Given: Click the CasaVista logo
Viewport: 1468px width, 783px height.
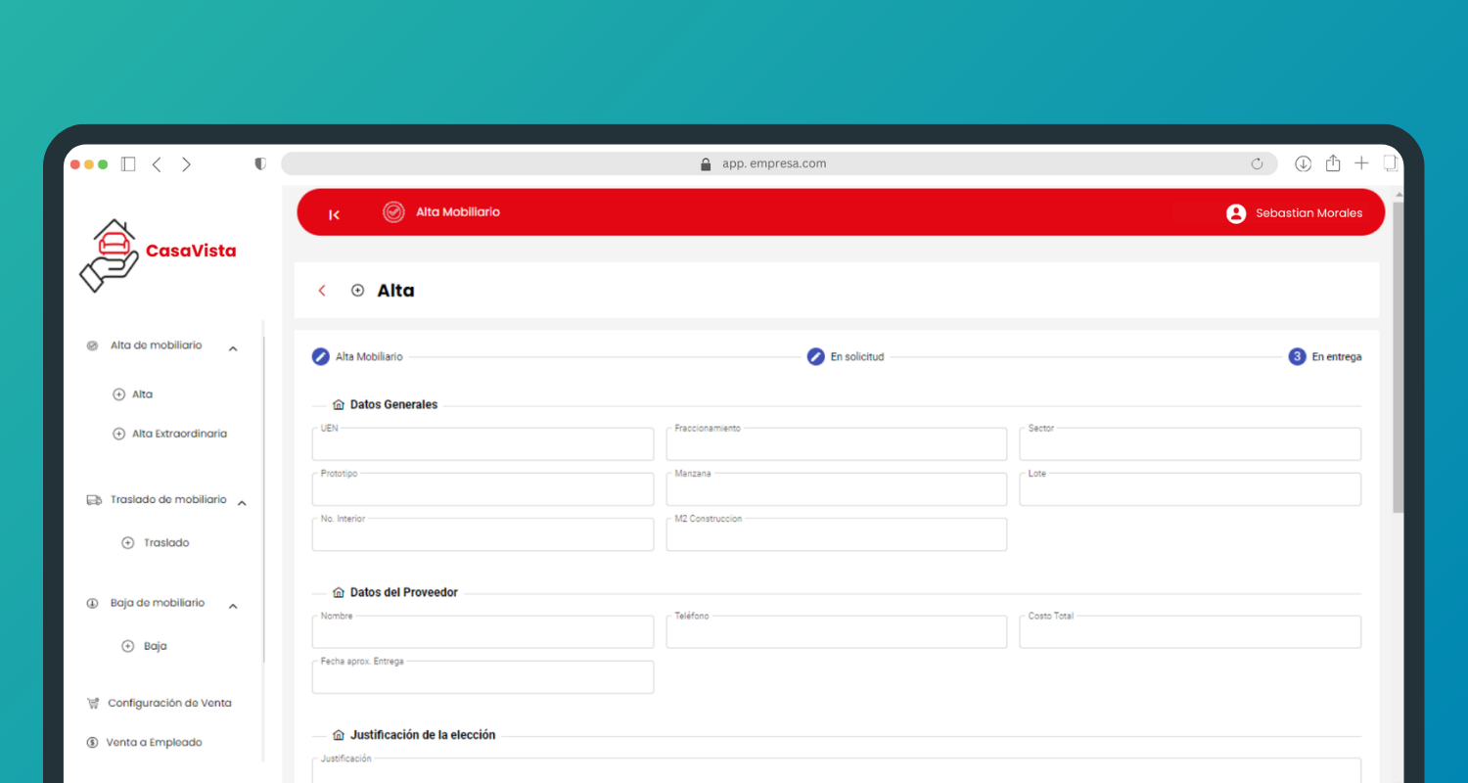Looking at the screenshot, I should (158, 254).
